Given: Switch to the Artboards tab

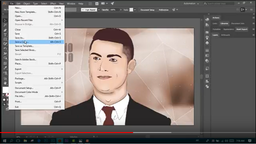Looking at the screenshot, I should 226,35.
